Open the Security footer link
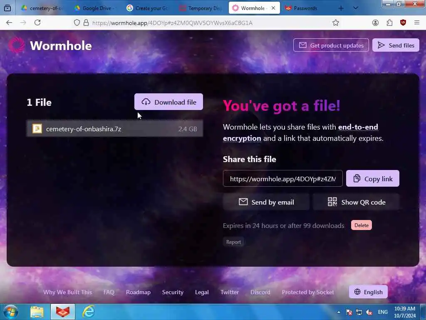Screen dimensions: 426x320 pyautogui.click(x=173, y=292)
